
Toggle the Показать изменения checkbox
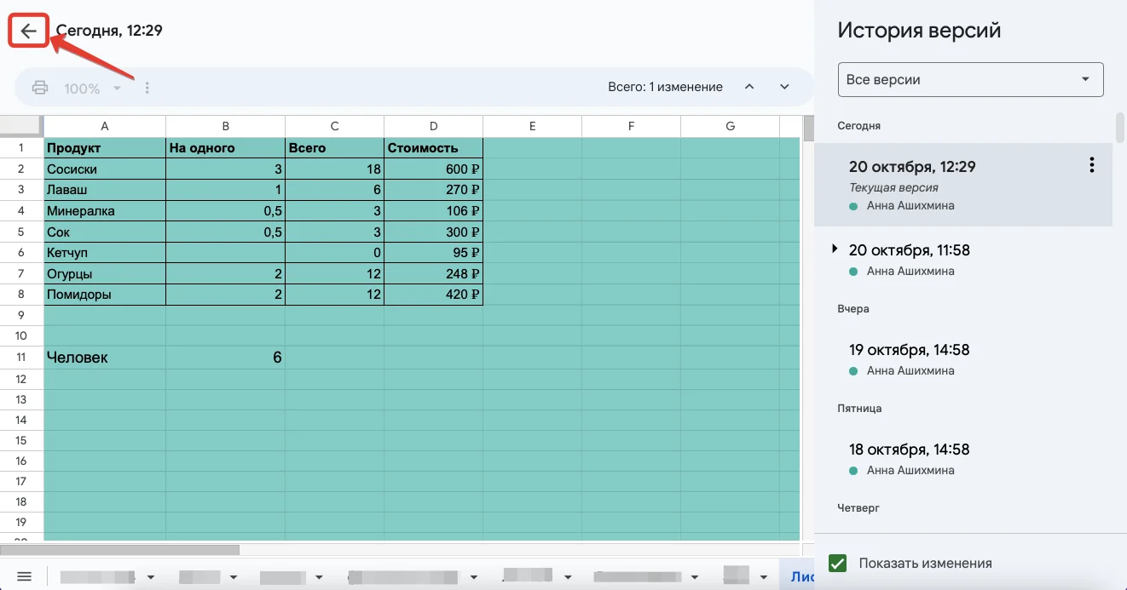(x=838, y=563)
